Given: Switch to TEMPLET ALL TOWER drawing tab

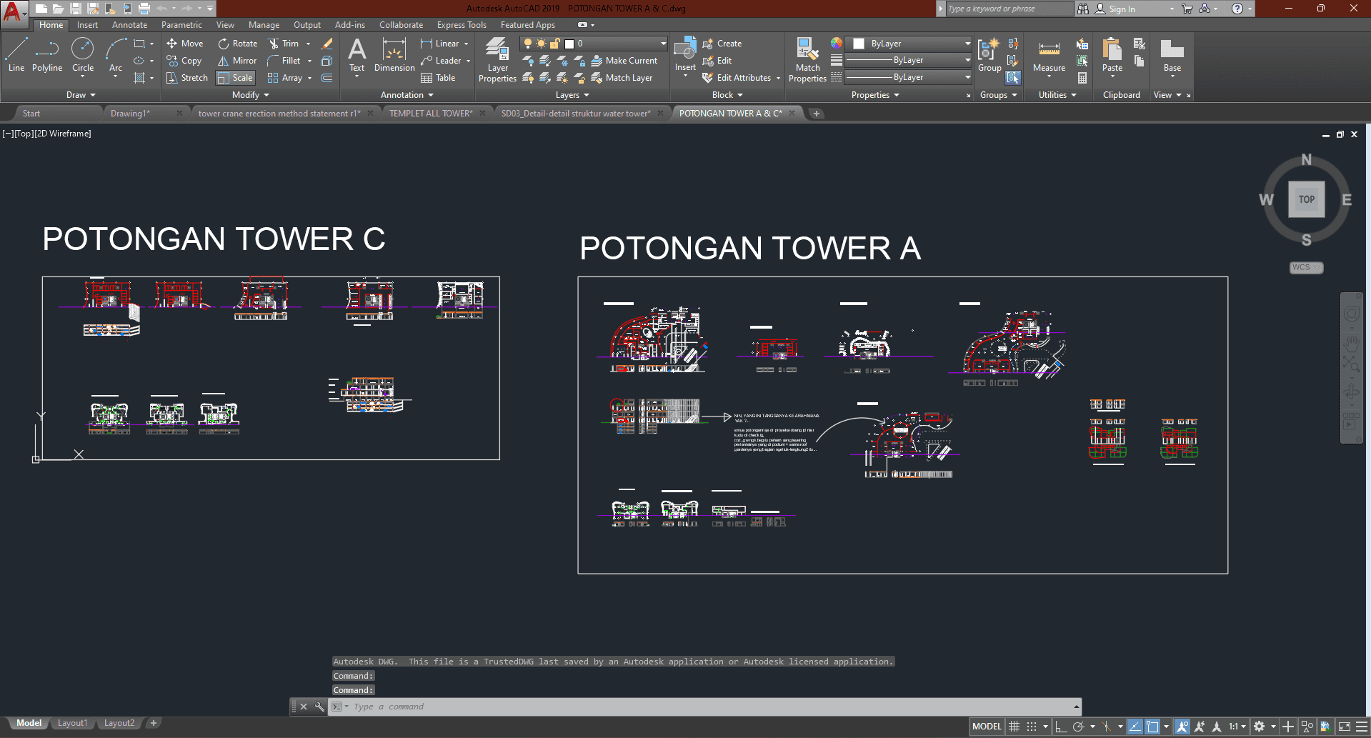Looking at the screenshot, I should point(430,114).
